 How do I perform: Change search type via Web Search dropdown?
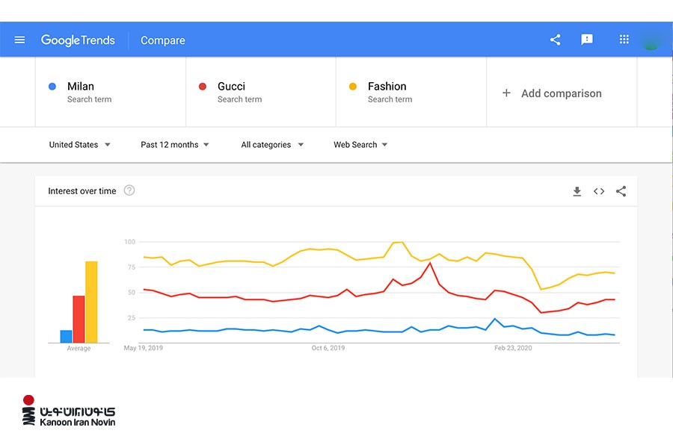coord(360,144)
